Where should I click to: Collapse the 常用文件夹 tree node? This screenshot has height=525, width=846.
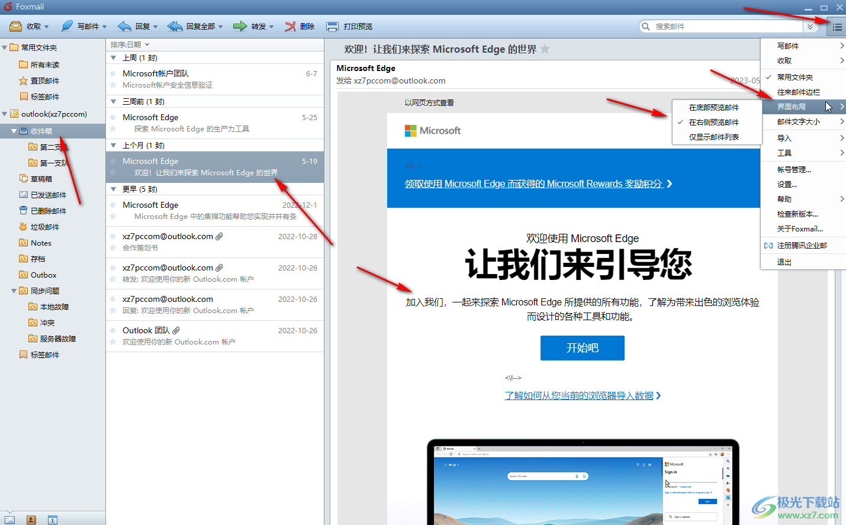[5, 47]
